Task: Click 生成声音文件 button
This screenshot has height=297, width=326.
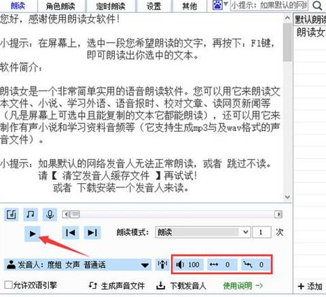Action: point(116,286)
